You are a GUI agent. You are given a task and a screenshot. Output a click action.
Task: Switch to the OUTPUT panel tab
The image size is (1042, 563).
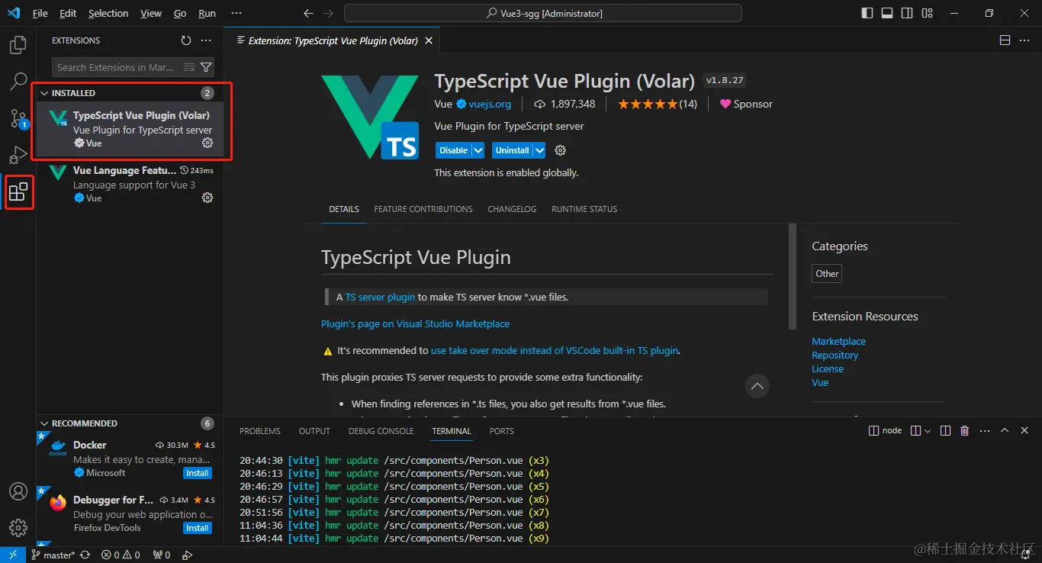314,431
